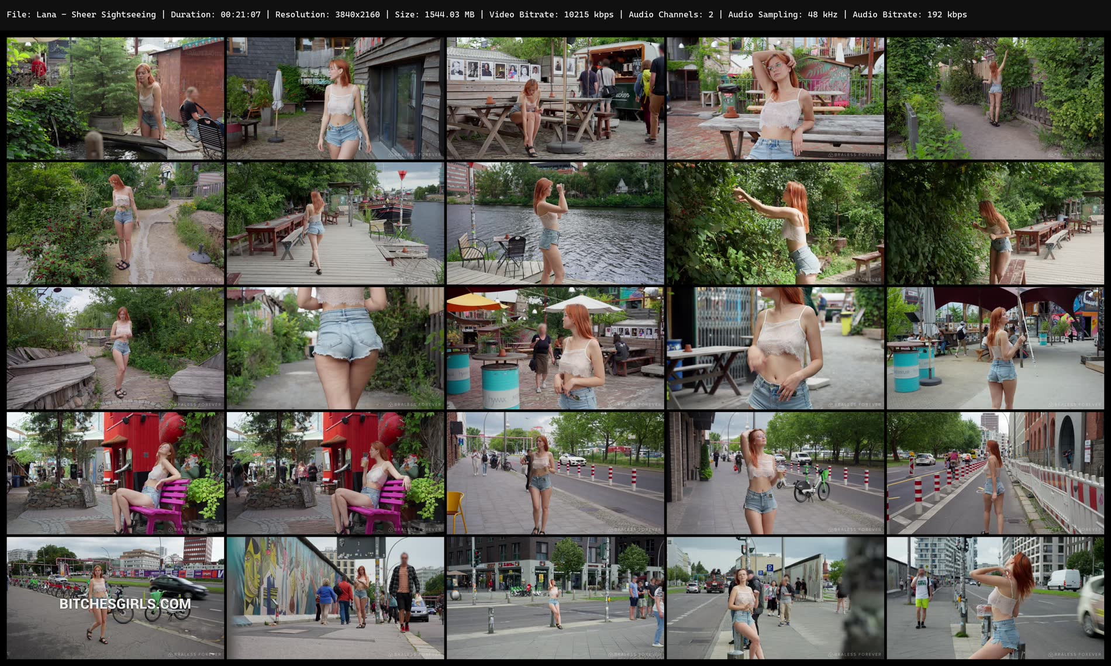This screenshot has height=666, width=1111.
Task: Select close-up thumbnail in front of metal gate
Action: (x=775, y=348)
